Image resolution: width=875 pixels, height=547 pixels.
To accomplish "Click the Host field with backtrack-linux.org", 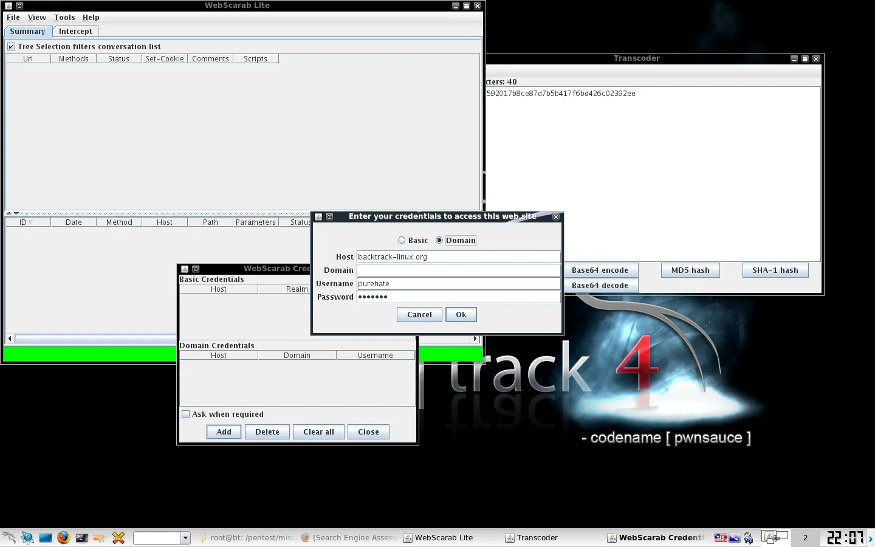I will 458,257.
